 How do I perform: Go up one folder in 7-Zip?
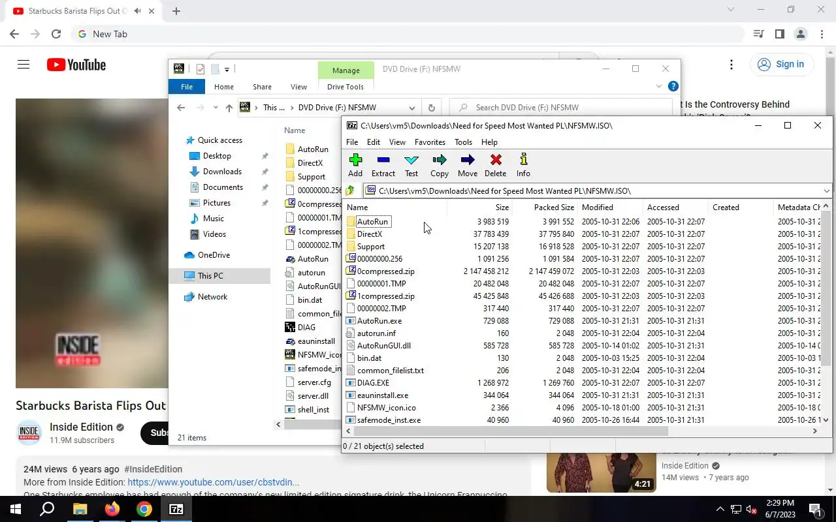[x=351, y=191]
